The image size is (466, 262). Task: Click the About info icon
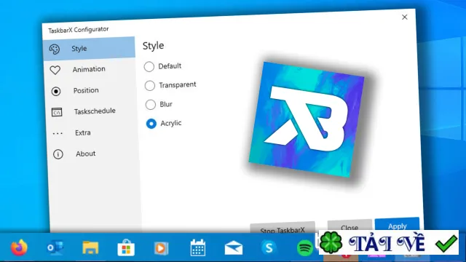(x=58, y=154)
